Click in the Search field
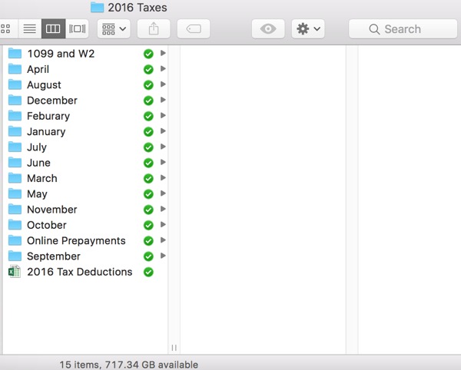The width and height of the screenshot is (461, 370). point(403,28)
